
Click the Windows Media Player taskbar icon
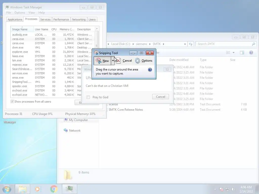pyautogui.click(x=37, y=189)
